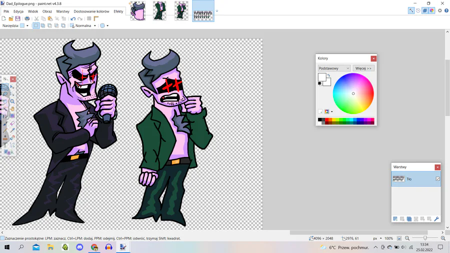Open the Podstawowy color dropdown
This screenshot has height=253, width=450.
click(334, 68)
